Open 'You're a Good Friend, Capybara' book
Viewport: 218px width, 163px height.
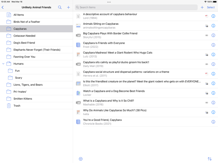(145, 122)
